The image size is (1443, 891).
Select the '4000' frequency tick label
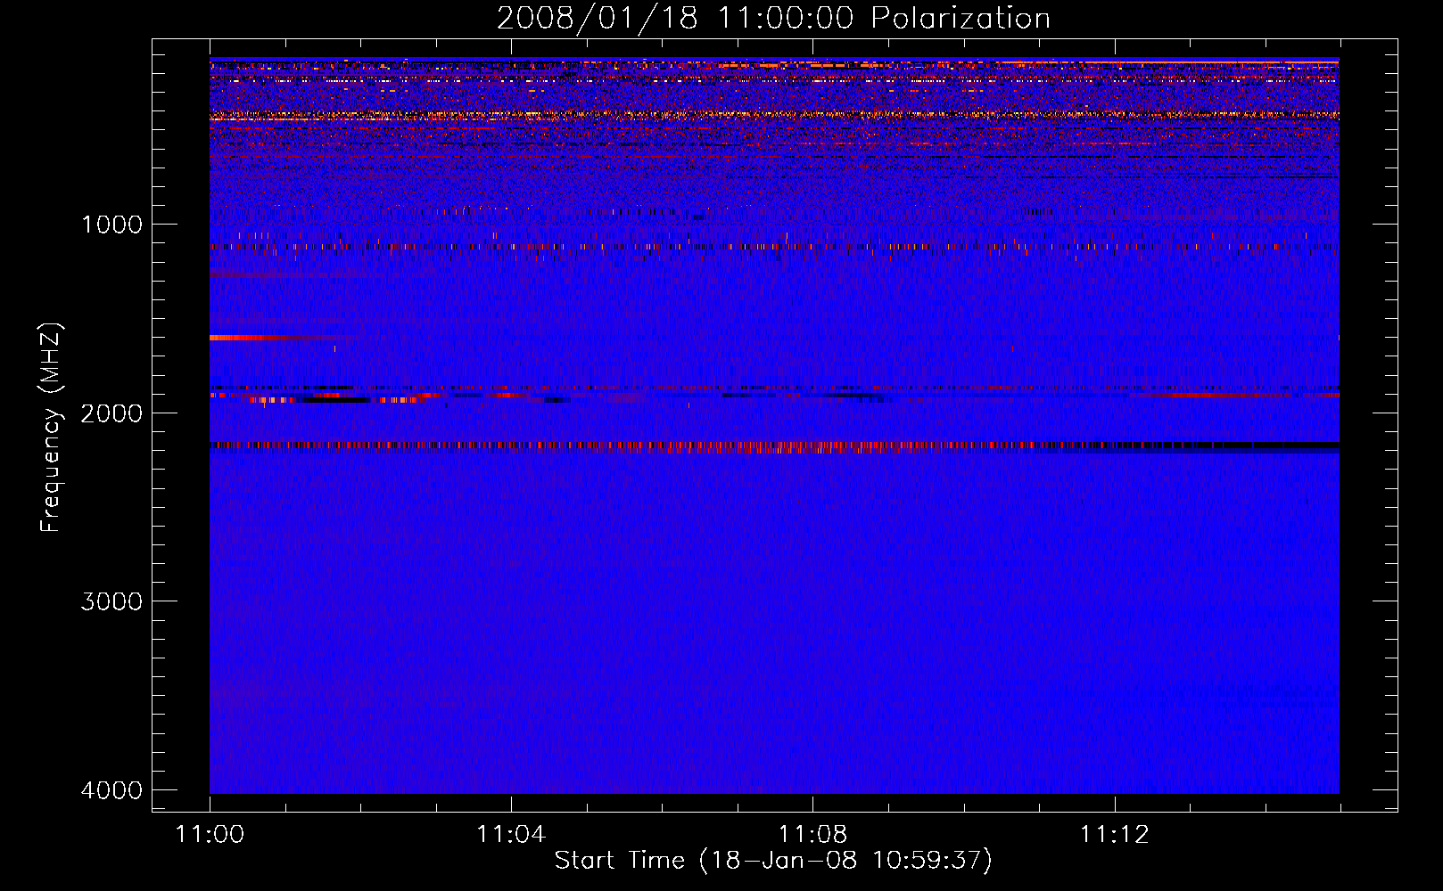click(111, 789)
